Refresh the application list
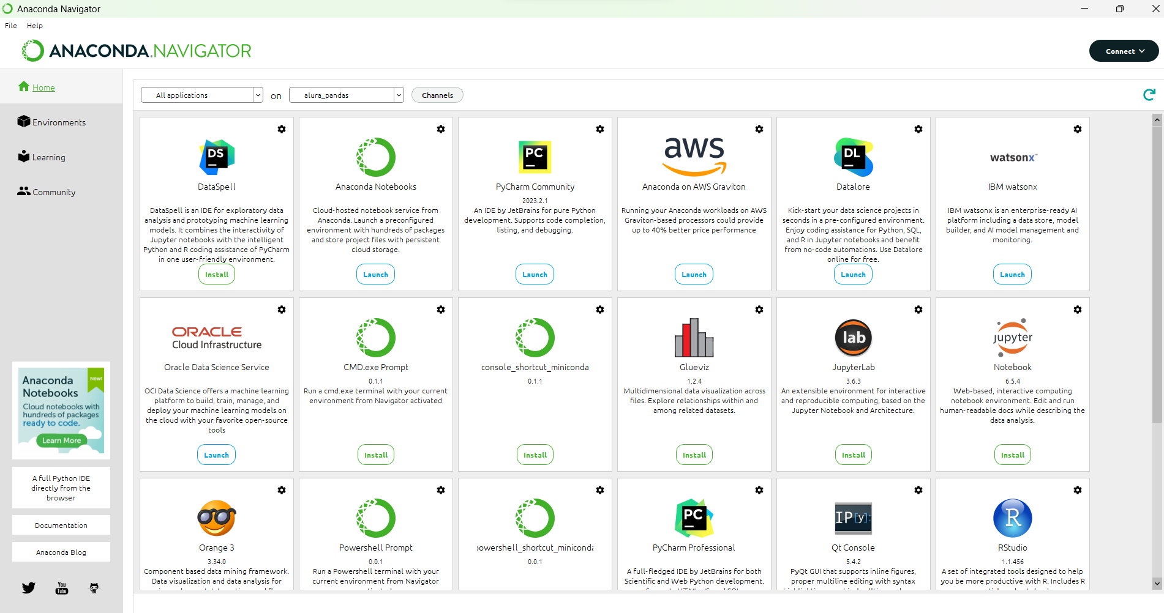The image size is (1164, 613). coord(1149,95)
